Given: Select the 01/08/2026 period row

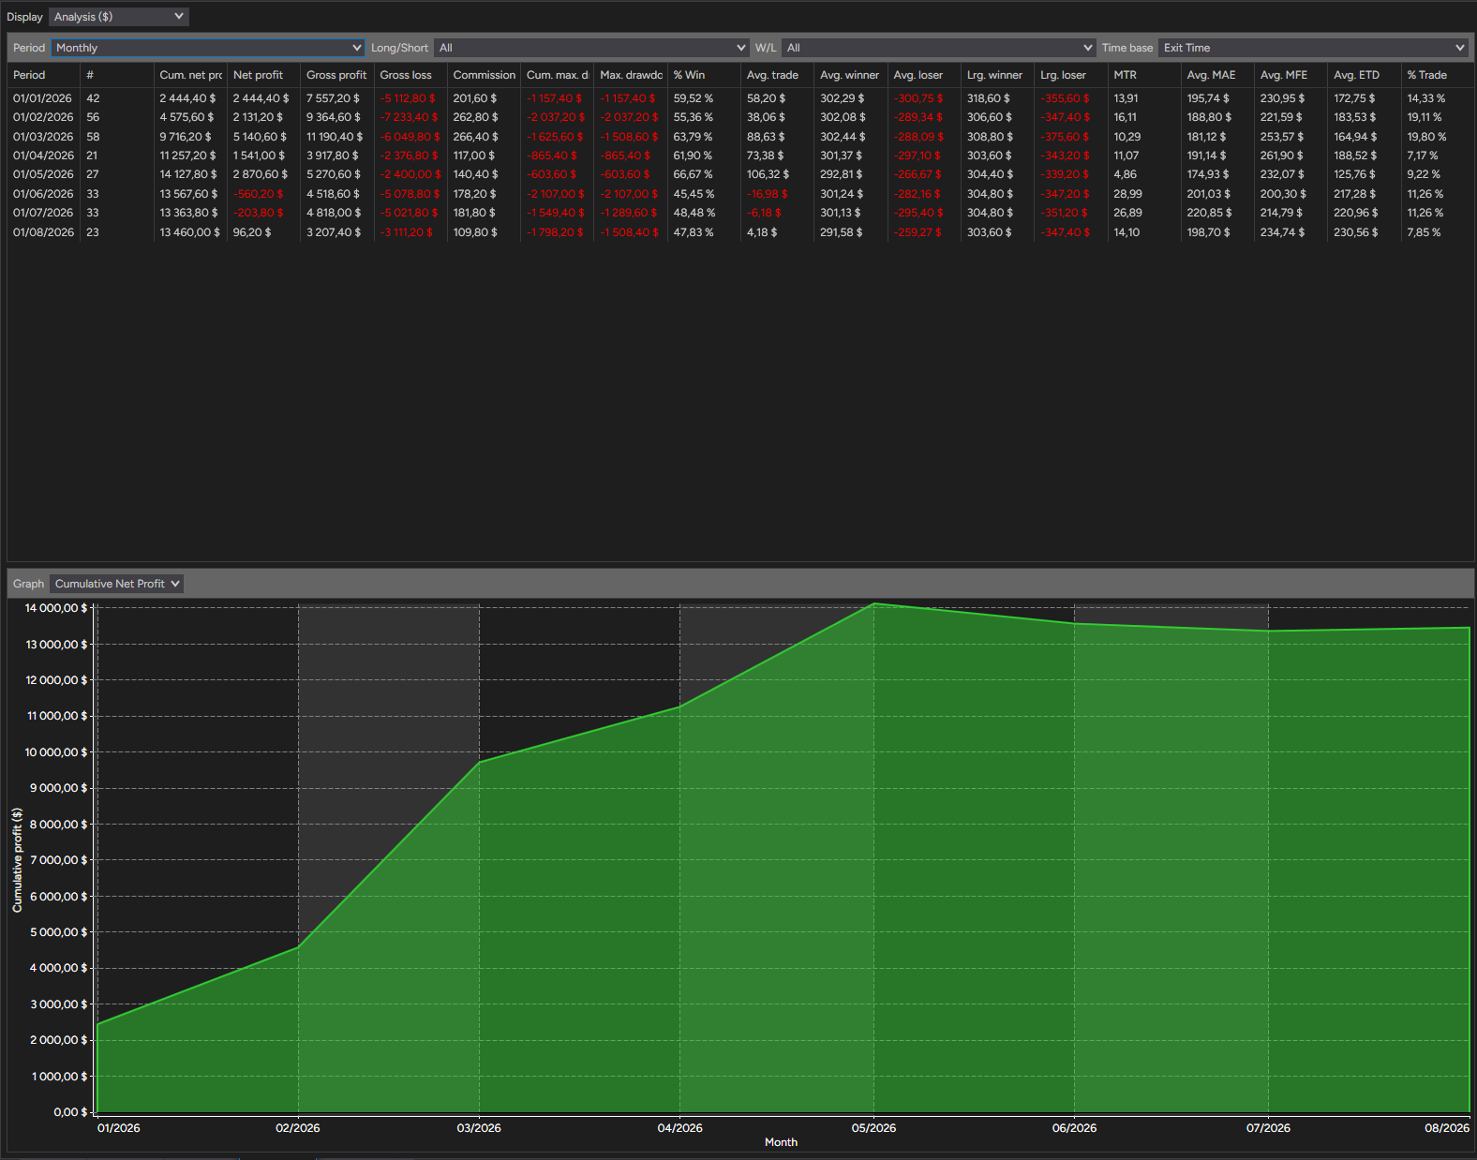Looking at the screenshot, I should click(740, 232).
